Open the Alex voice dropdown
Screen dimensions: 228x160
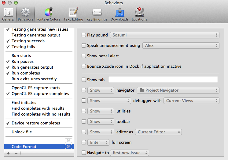181,45
